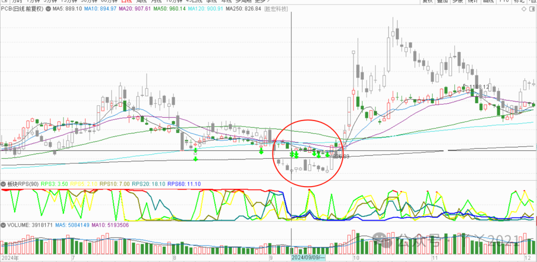Open the 复权 adjustment option

pos(428,1)
